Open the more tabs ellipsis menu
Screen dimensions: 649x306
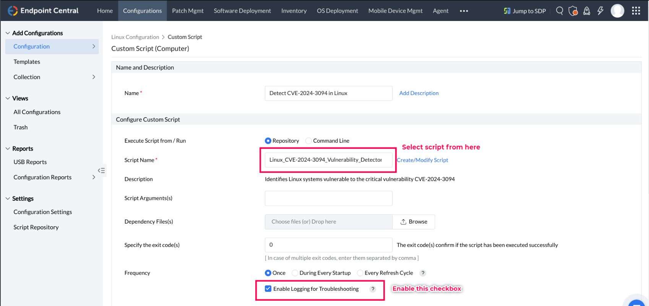tap(464, 11)
